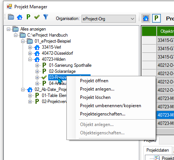Collapse the 02_Ab-Date_Proje node

pos(23,90)
